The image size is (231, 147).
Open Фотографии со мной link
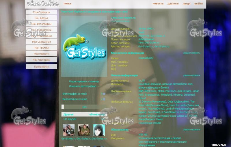coord(74,94)
